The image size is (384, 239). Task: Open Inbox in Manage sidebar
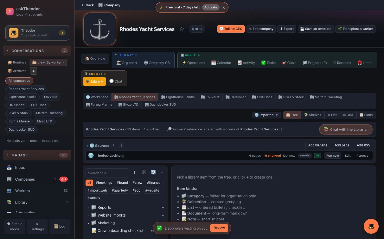pos(37,168)
